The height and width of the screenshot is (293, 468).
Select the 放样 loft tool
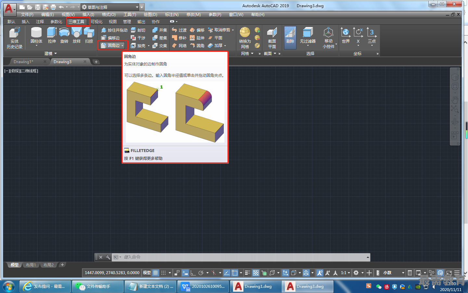[77, 35]
